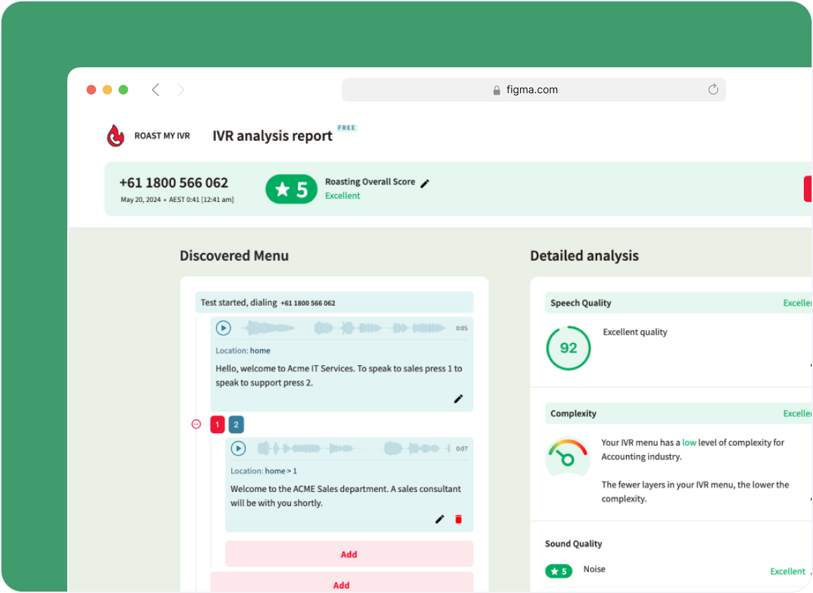Viewport: 813px width, 593px height.
Task: Reload the page using the refresh icon
Action: pyautogui.click(x=713, y=90)
